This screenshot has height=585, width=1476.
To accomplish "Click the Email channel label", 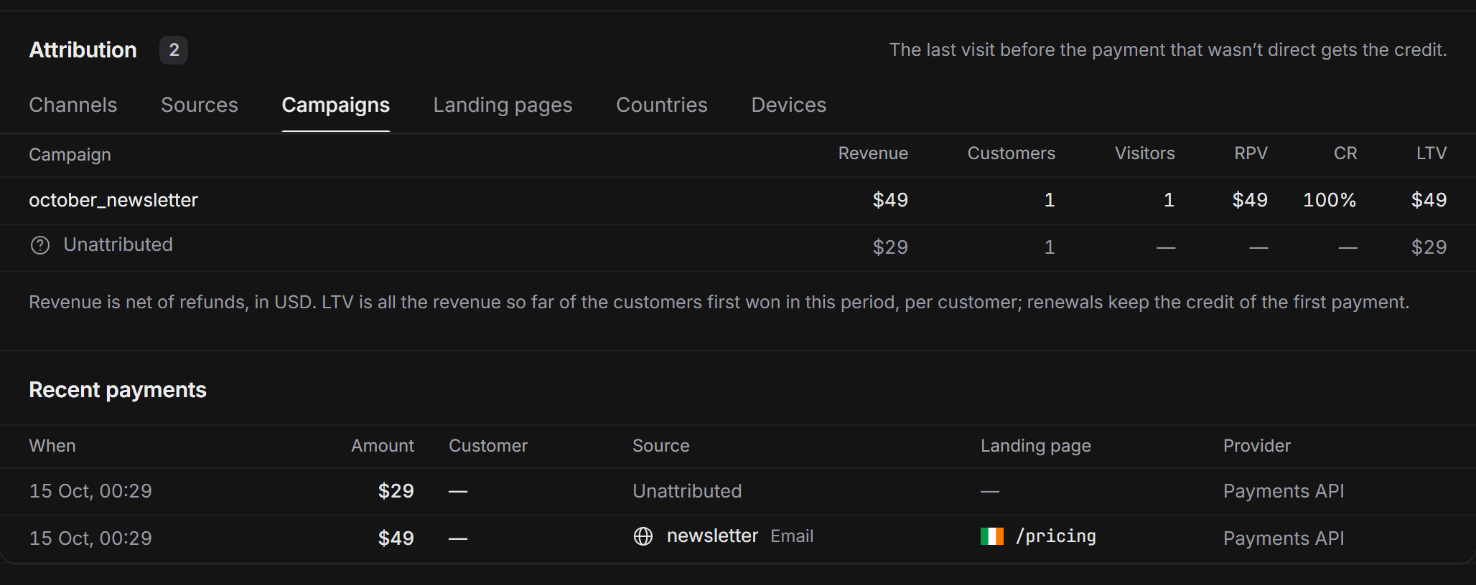I will [x=792, y=536].
